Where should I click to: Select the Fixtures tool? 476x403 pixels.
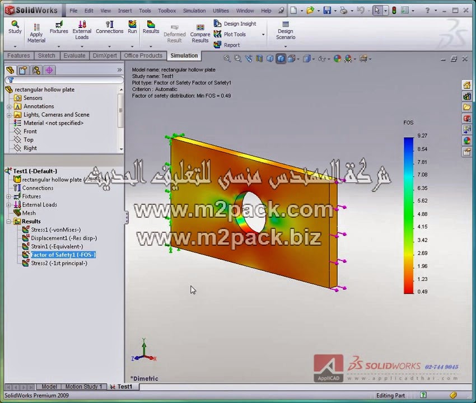pos(59,27)
